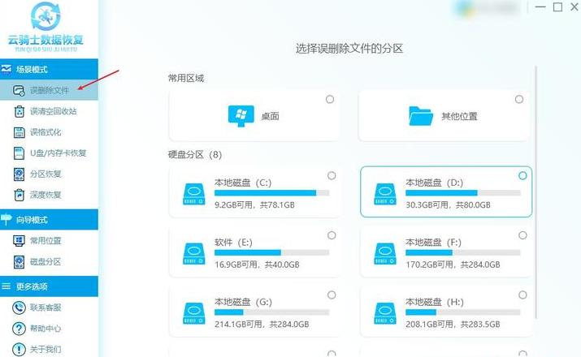Image resolution: width=581 pixels, height=357 pixels.
Task: Open the 帮助中心 link
Action: tap(49, 329)
